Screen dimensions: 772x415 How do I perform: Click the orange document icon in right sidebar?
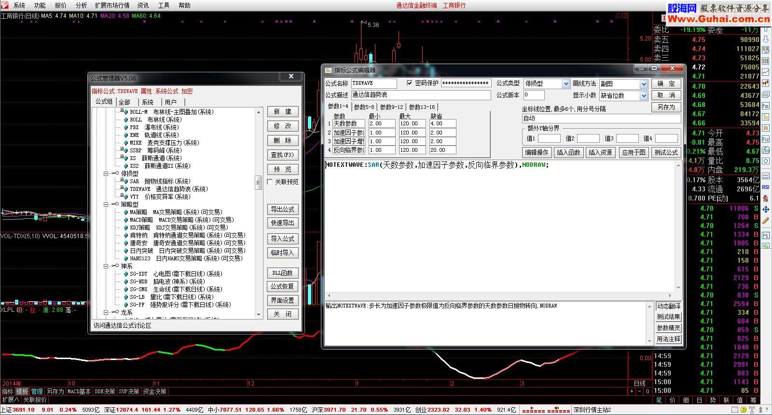(x=766, y=128)
